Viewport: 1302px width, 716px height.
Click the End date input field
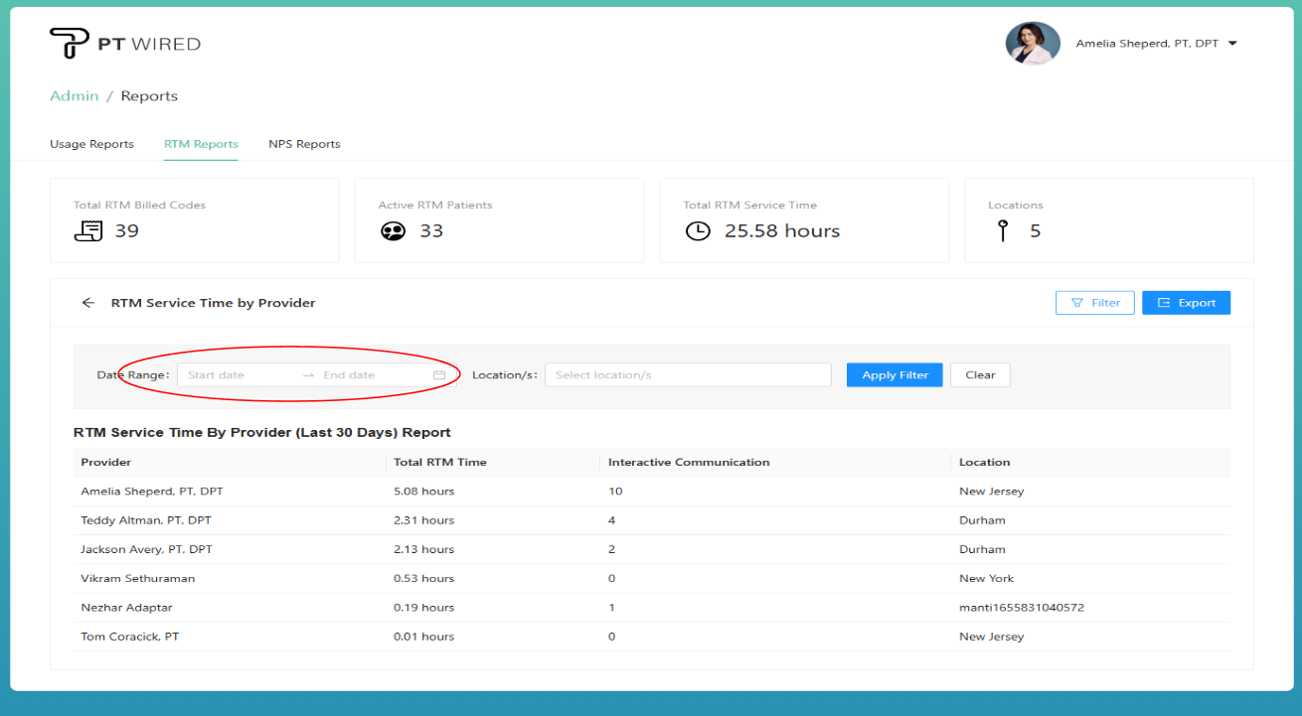pyautogui.click(x=368, y=375)
